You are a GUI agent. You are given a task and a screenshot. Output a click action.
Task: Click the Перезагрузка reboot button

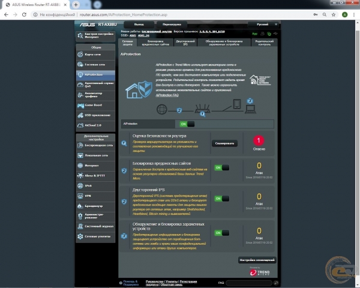point(172,25)
